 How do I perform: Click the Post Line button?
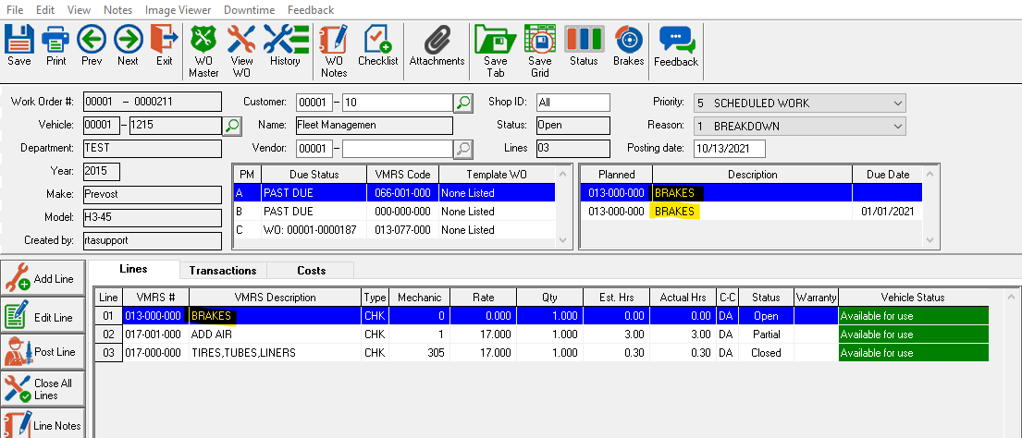[43, 352]
